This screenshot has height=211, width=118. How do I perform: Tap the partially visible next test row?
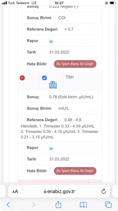point(60,181)
